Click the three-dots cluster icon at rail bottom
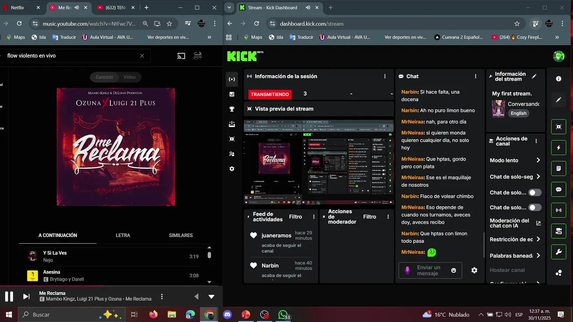 pyautogui.click(x=559, y=273)
